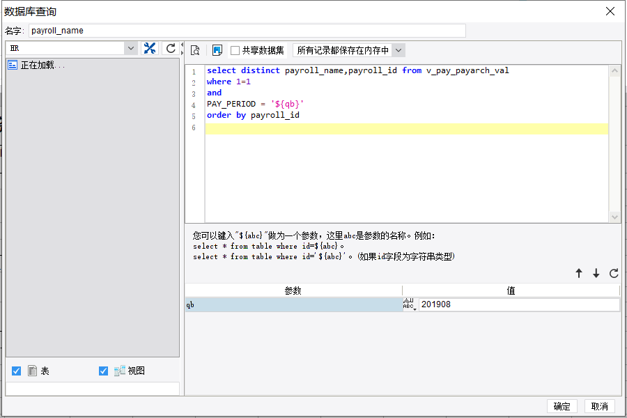Viewport: 627px width, 418px height.
Task: Click the PAY_PERIOD condition SQL line
Action: click(255, 104)
